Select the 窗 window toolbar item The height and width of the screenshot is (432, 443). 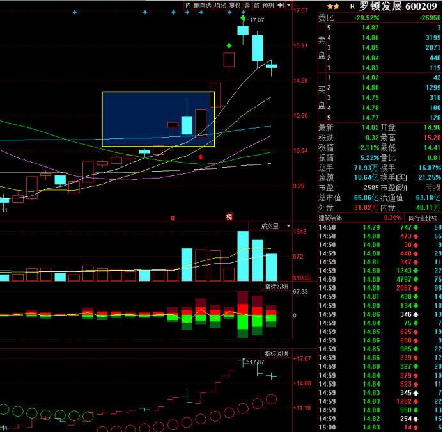(x=256, y=5)
